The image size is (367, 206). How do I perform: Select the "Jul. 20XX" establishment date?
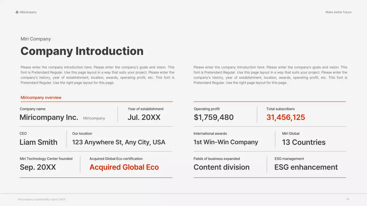(144, 117)
